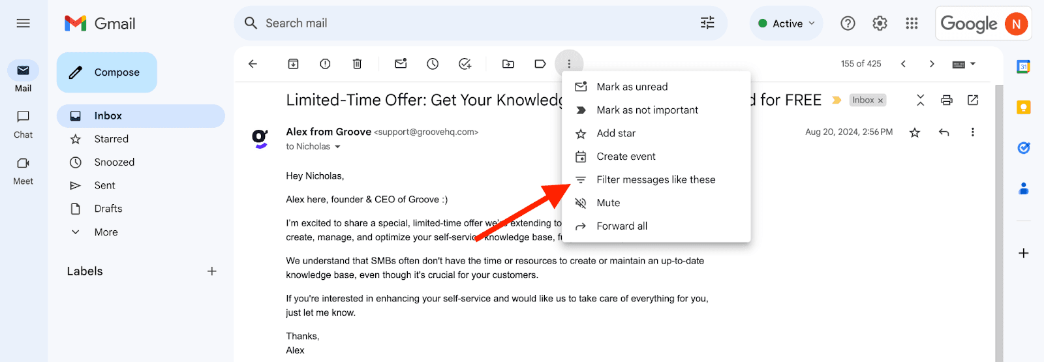This screenshot has width=1044, height=362.
Task: Select Add star in menu
Action: coord(656,133)
